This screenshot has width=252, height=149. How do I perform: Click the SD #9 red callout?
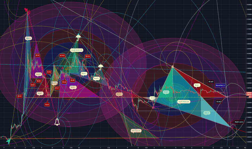click(72, 80)
